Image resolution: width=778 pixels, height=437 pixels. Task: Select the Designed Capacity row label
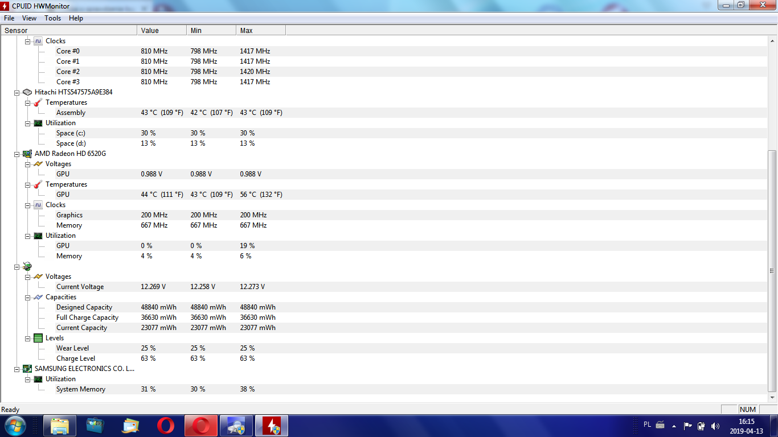pyautogui.click(x=84, y=307)
